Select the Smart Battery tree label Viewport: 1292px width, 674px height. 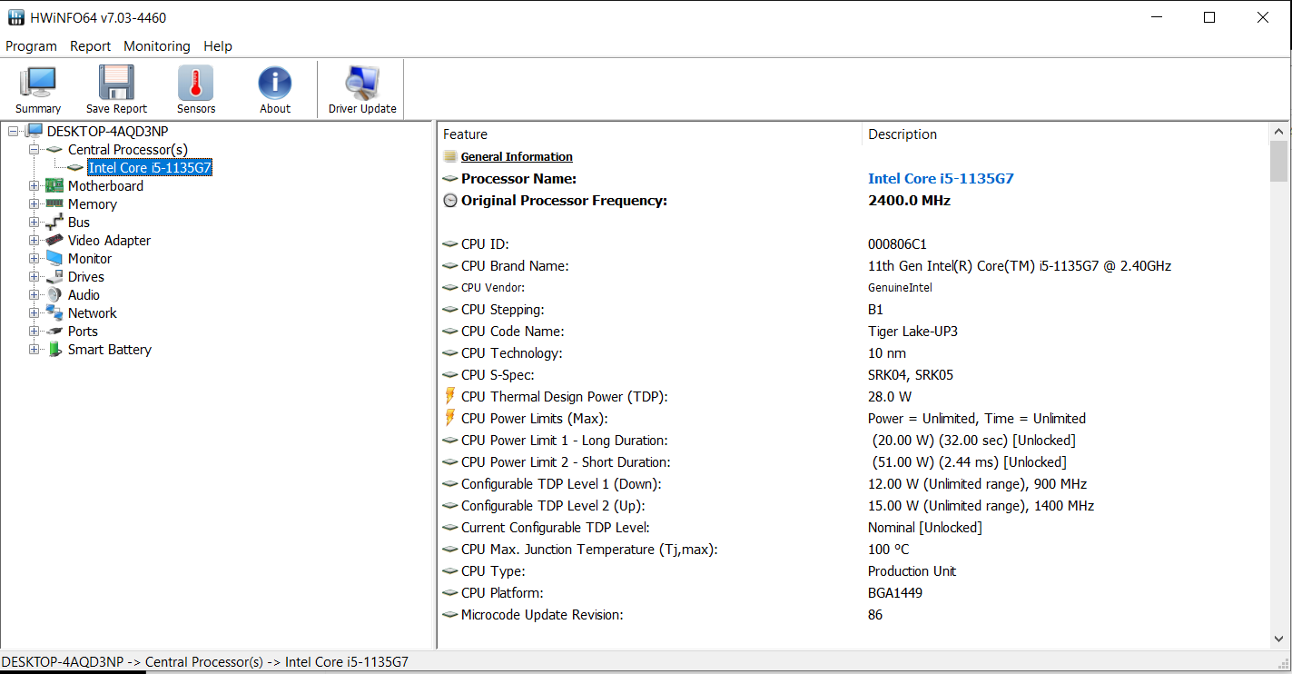point(110,350)
